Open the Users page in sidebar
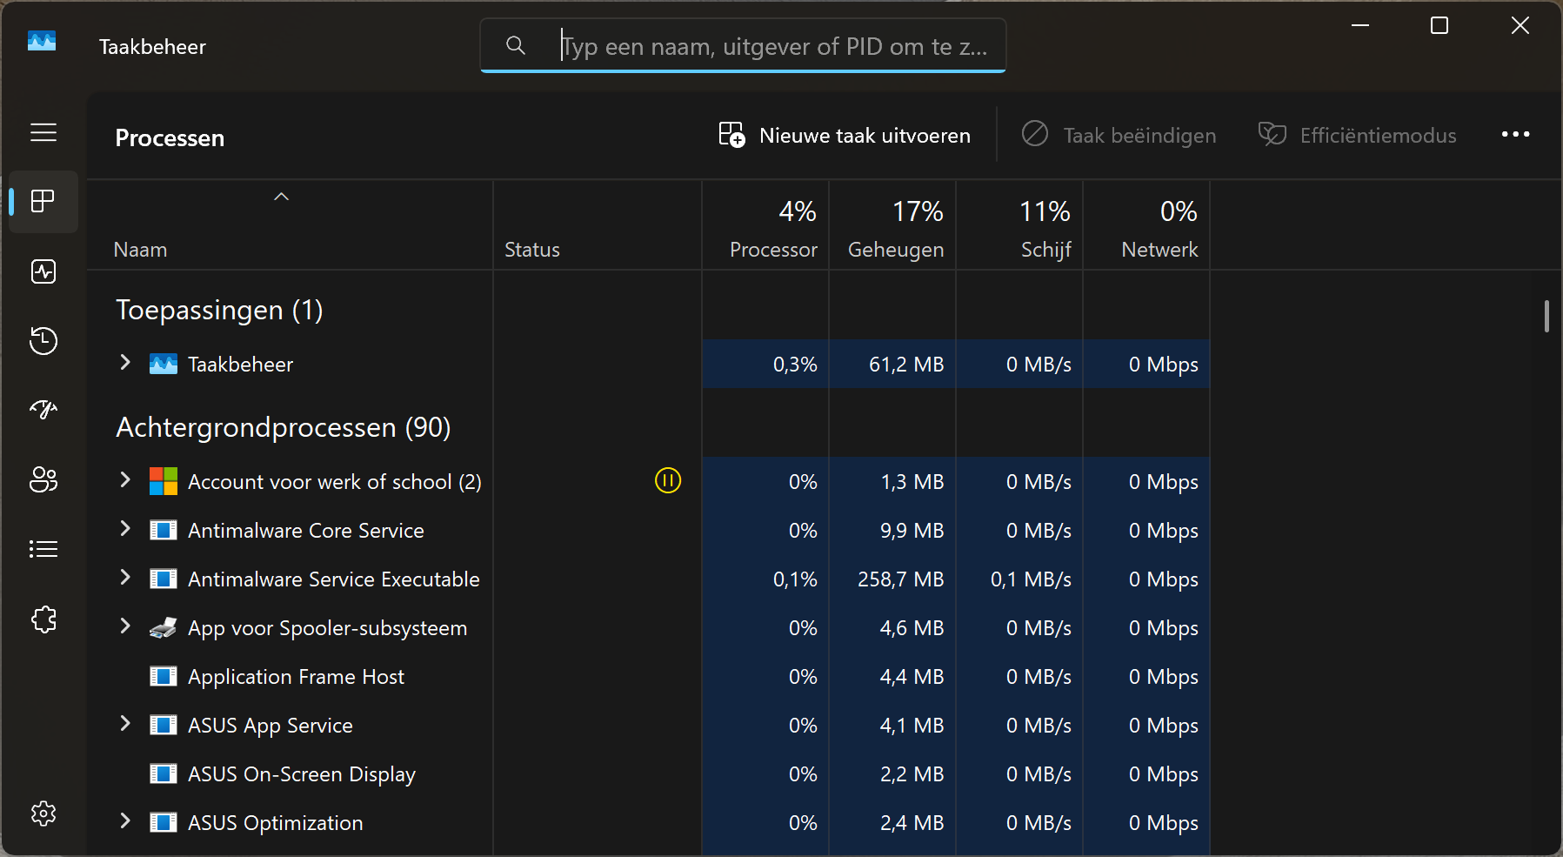The image size is (1563, 857). pyautogui.click(x=43, y=479)
